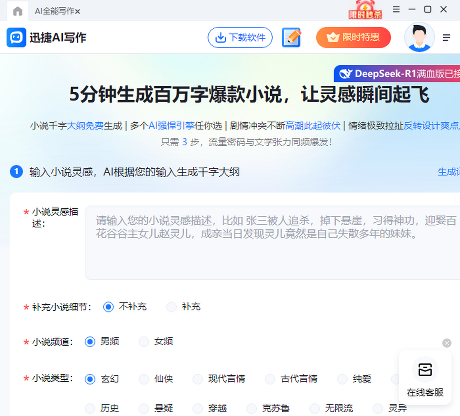This screenshot has height=416, width=460.
Task: Close the AI全能写作 tab
Action: pyautogui.click(x=78, y=12)
